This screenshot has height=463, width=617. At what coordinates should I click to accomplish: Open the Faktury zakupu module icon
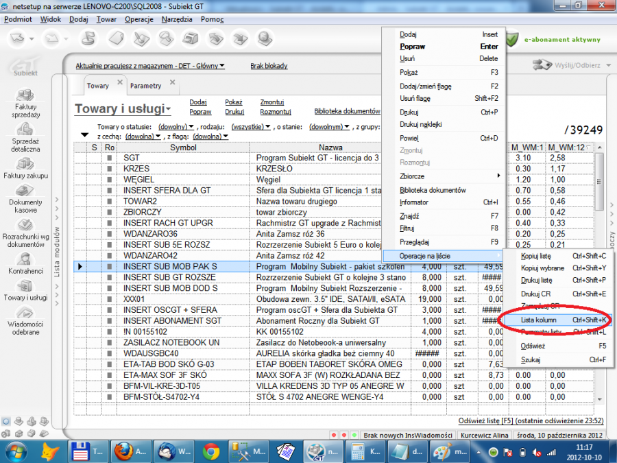click(x=25, y=164)
